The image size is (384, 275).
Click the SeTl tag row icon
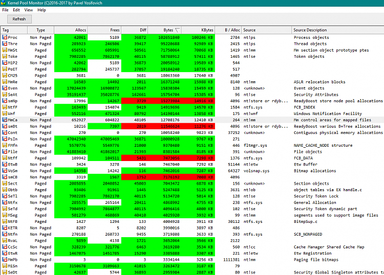point(5,196)
